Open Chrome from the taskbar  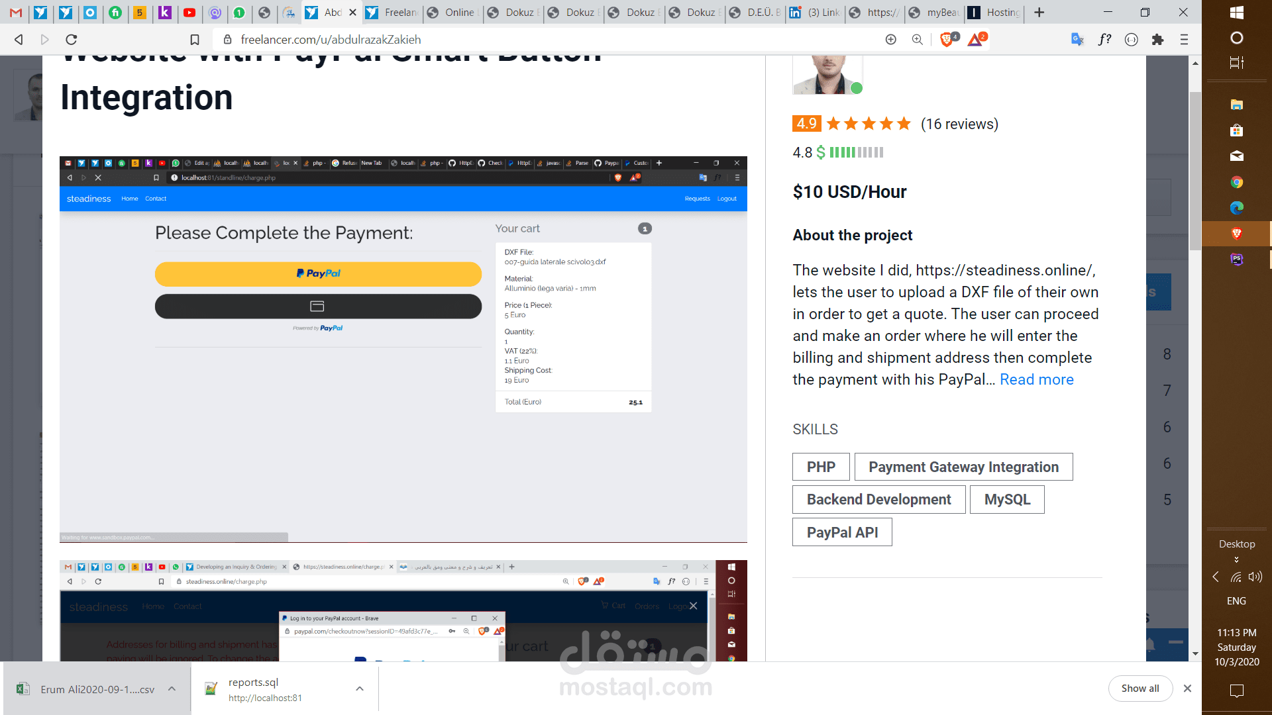[x=1236, y=182]
